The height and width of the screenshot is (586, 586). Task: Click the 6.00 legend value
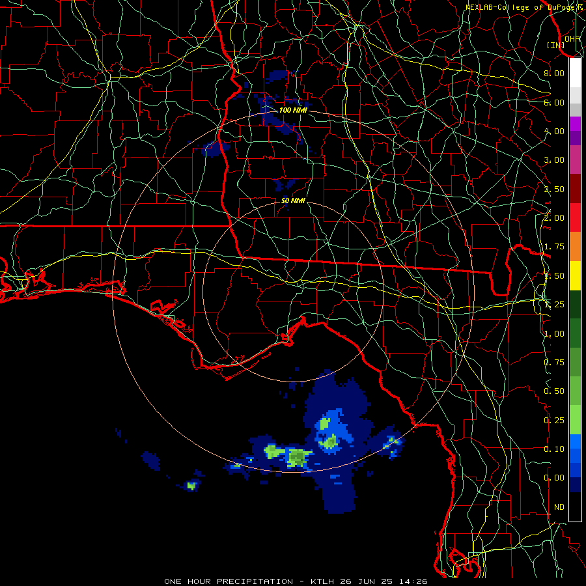554,102
